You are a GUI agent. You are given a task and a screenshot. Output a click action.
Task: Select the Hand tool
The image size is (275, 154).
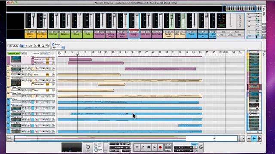click(x=47, y=46)
